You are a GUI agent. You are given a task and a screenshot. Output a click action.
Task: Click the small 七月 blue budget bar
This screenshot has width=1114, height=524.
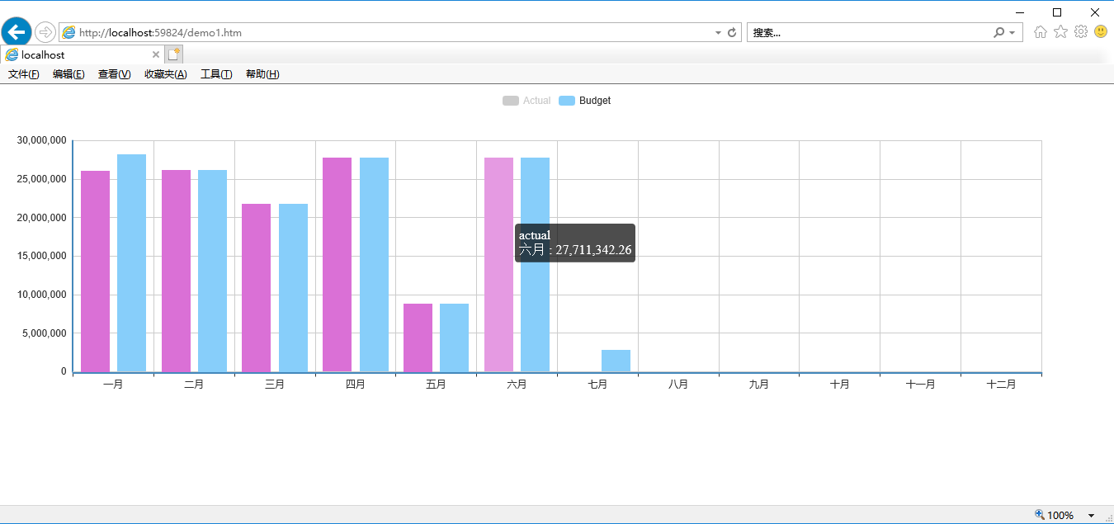click(616, 361)
